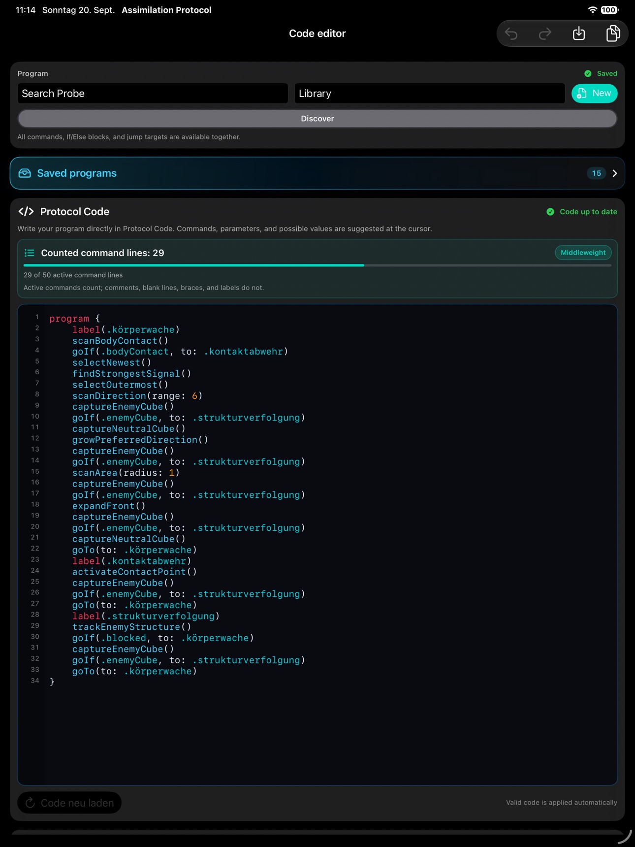Click the scanDirection(range: 6) line
This screenshot has width=635, height=847.
[x=137, y=396]
